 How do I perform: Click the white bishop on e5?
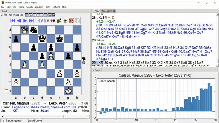(x=51, y=56)
